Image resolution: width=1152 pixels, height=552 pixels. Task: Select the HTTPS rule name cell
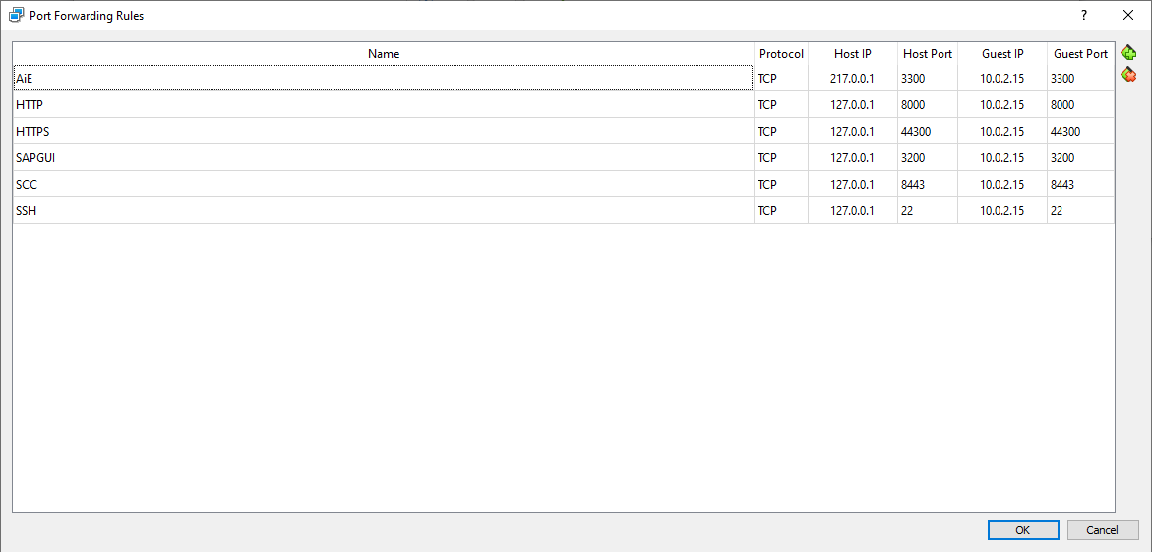click(x=383, y=132)
